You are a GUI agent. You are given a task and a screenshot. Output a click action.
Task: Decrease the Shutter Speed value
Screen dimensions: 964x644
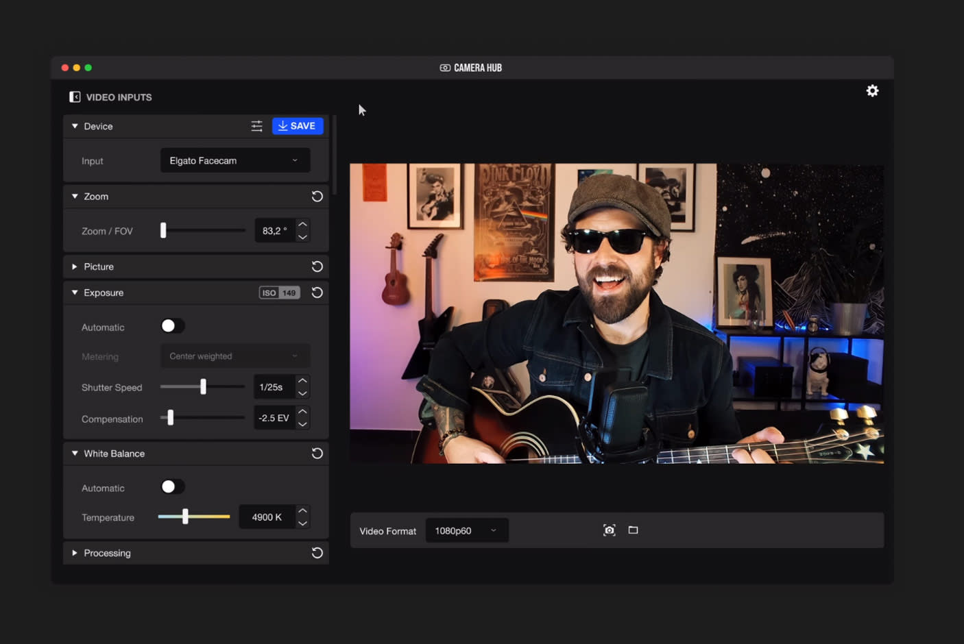pos(302,393)
